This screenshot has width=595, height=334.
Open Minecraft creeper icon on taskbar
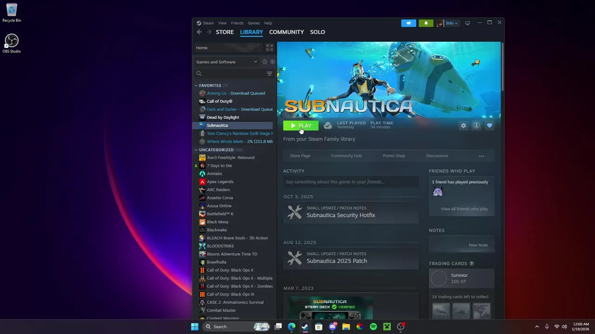tap(387, 327)
